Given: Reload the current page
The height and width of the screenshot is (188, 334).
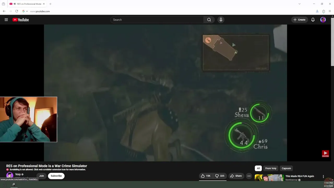Looking at the screenshot, I should pyautogui.click(x=17, y=11).
